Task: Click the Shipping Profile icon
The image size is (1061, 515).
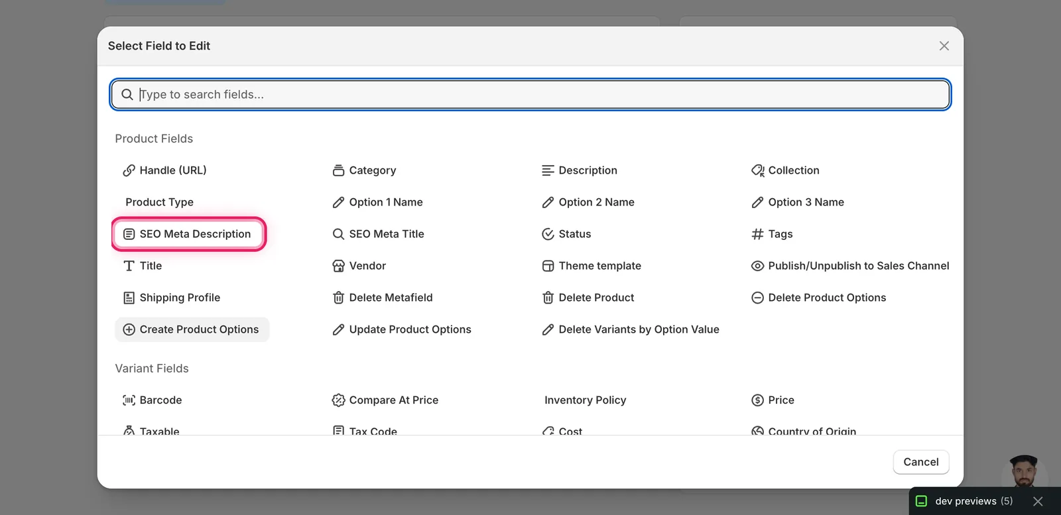Action: click(129, 298)
